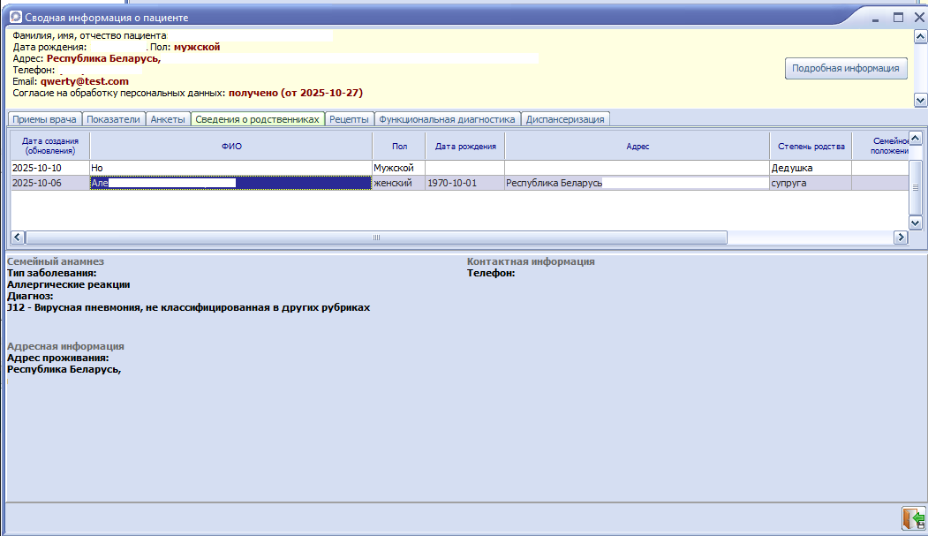The width and height of the screenshot is (928, 536).
Task: Expand patient header with the down arrow
Action: pyautogui.click(x=920, y=100)
